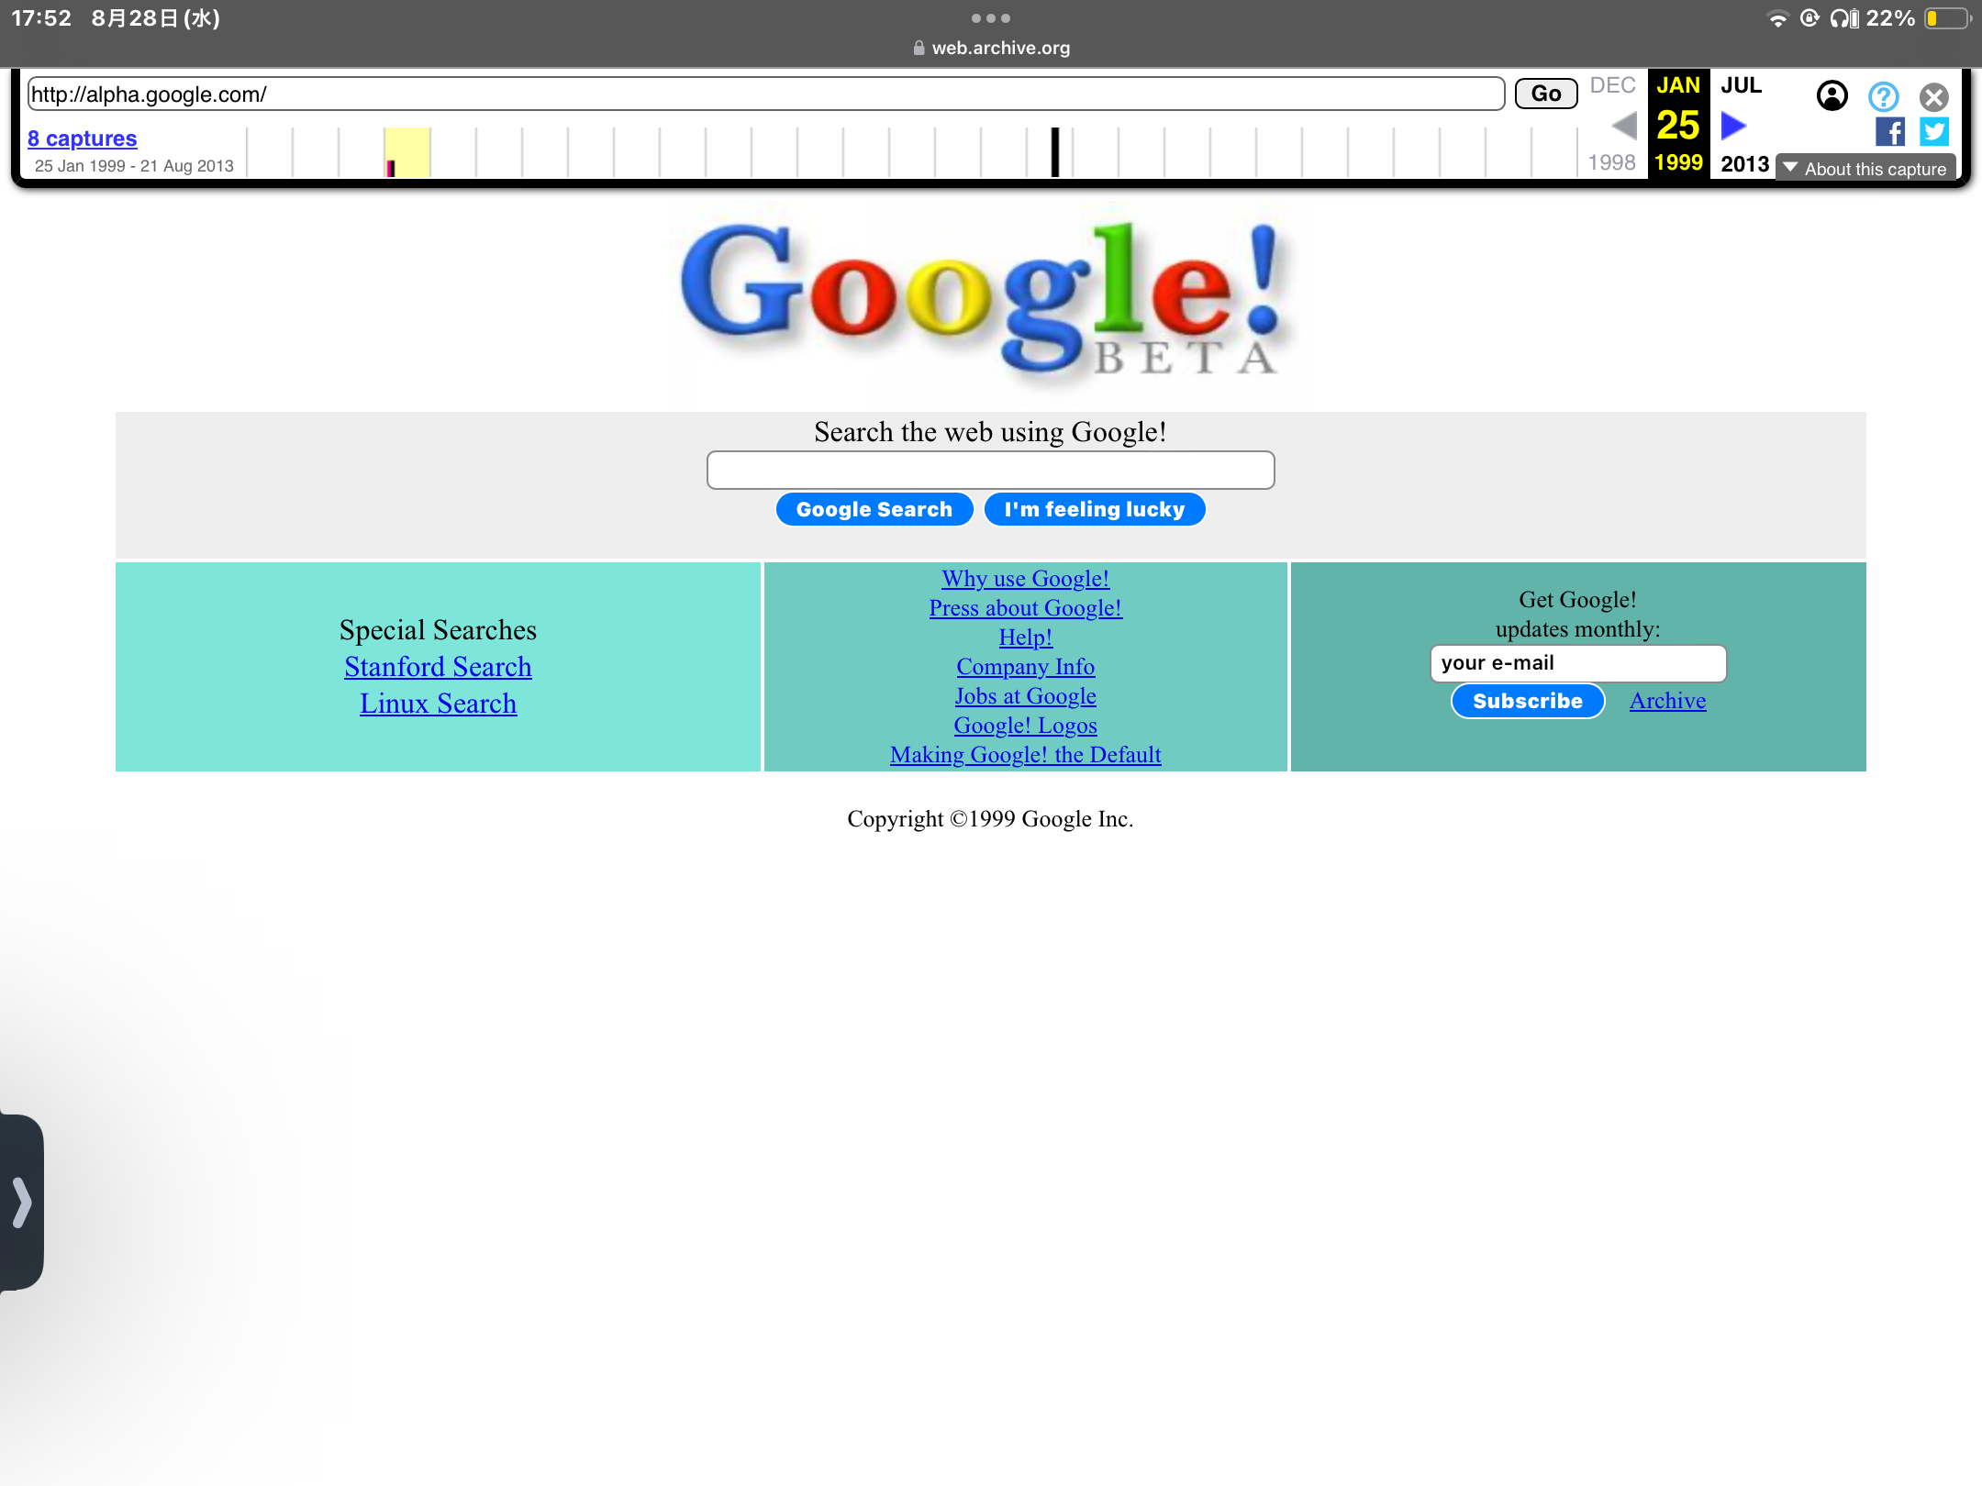
Task: Open user account profile icon
Action: pos(1832,96)
